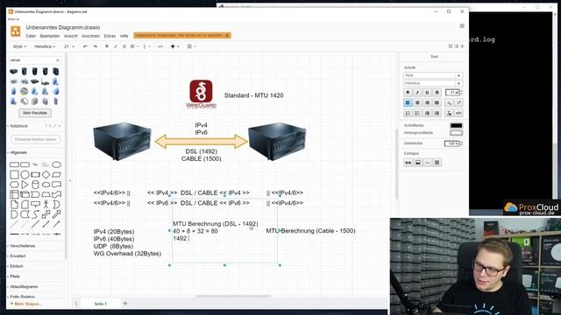Open the Bearbeiten menu

point(50,36)
